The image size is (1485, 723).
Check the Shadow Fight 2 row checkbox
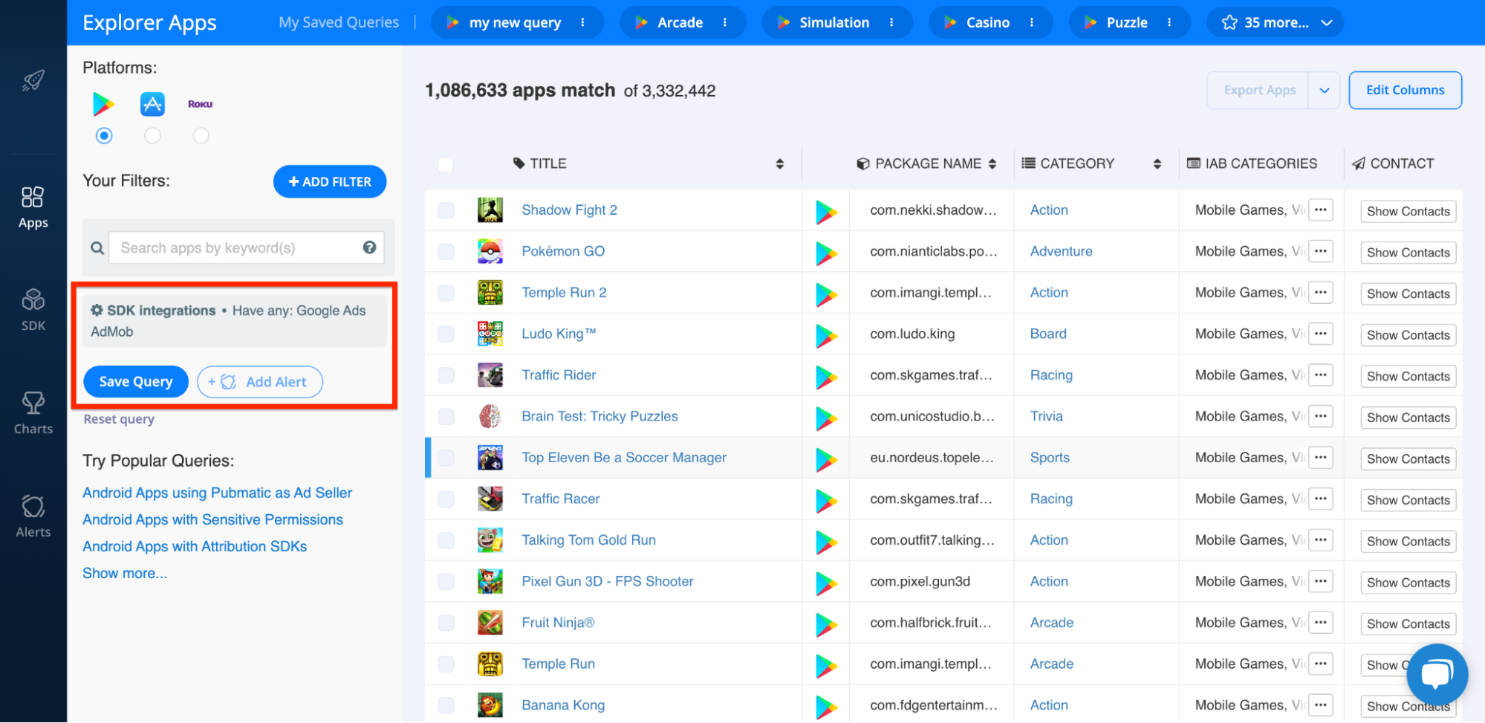tap(446, 210)
